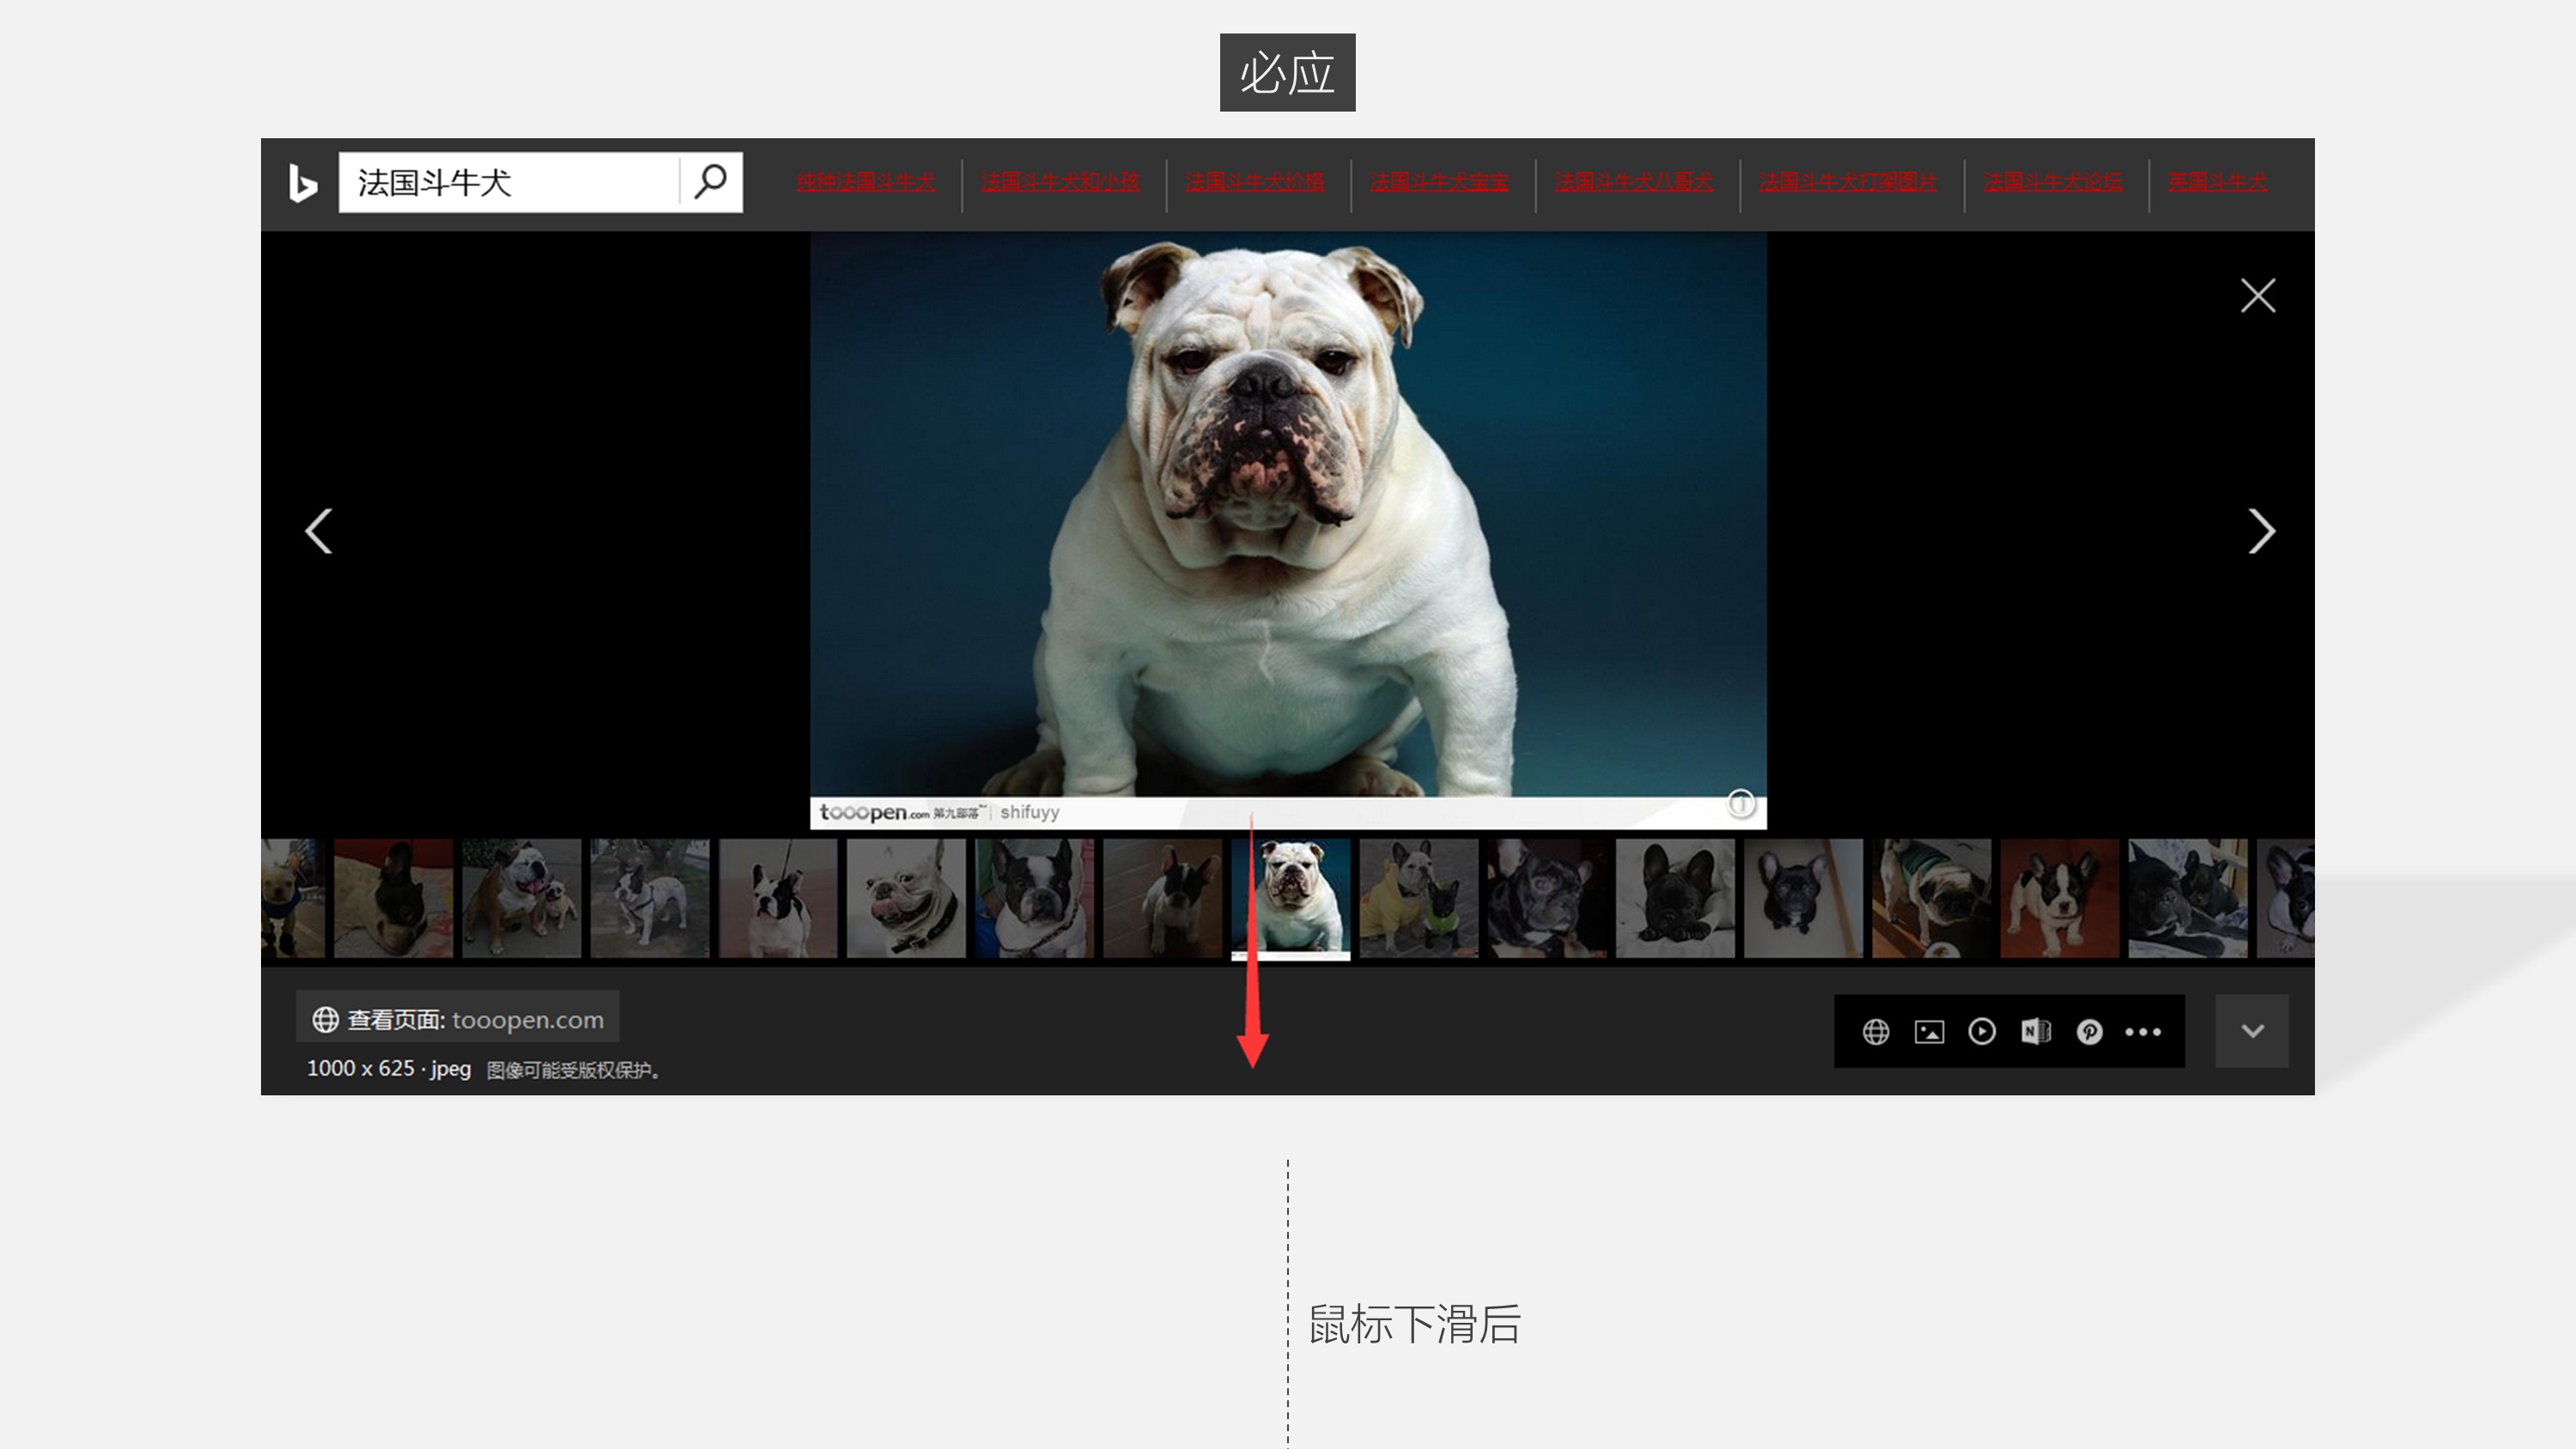Open the related search 法国斗牛犬八哥犬
The height and width of the screenshot is (1449, 2576).
(x=1634, y=182)
